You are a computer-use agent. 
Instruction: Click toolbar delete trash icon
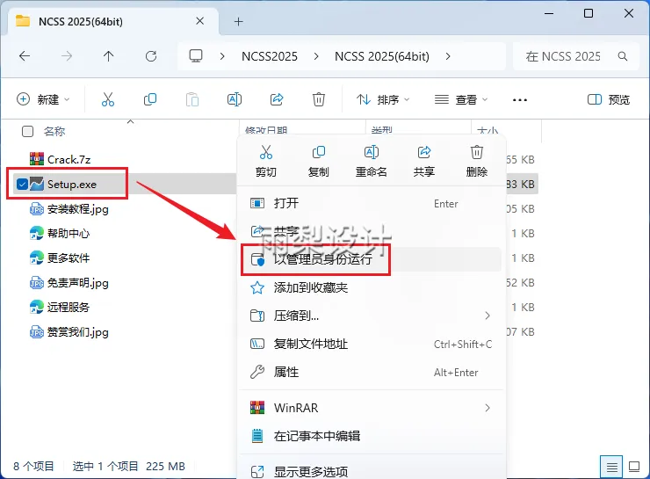click(319, 99)
